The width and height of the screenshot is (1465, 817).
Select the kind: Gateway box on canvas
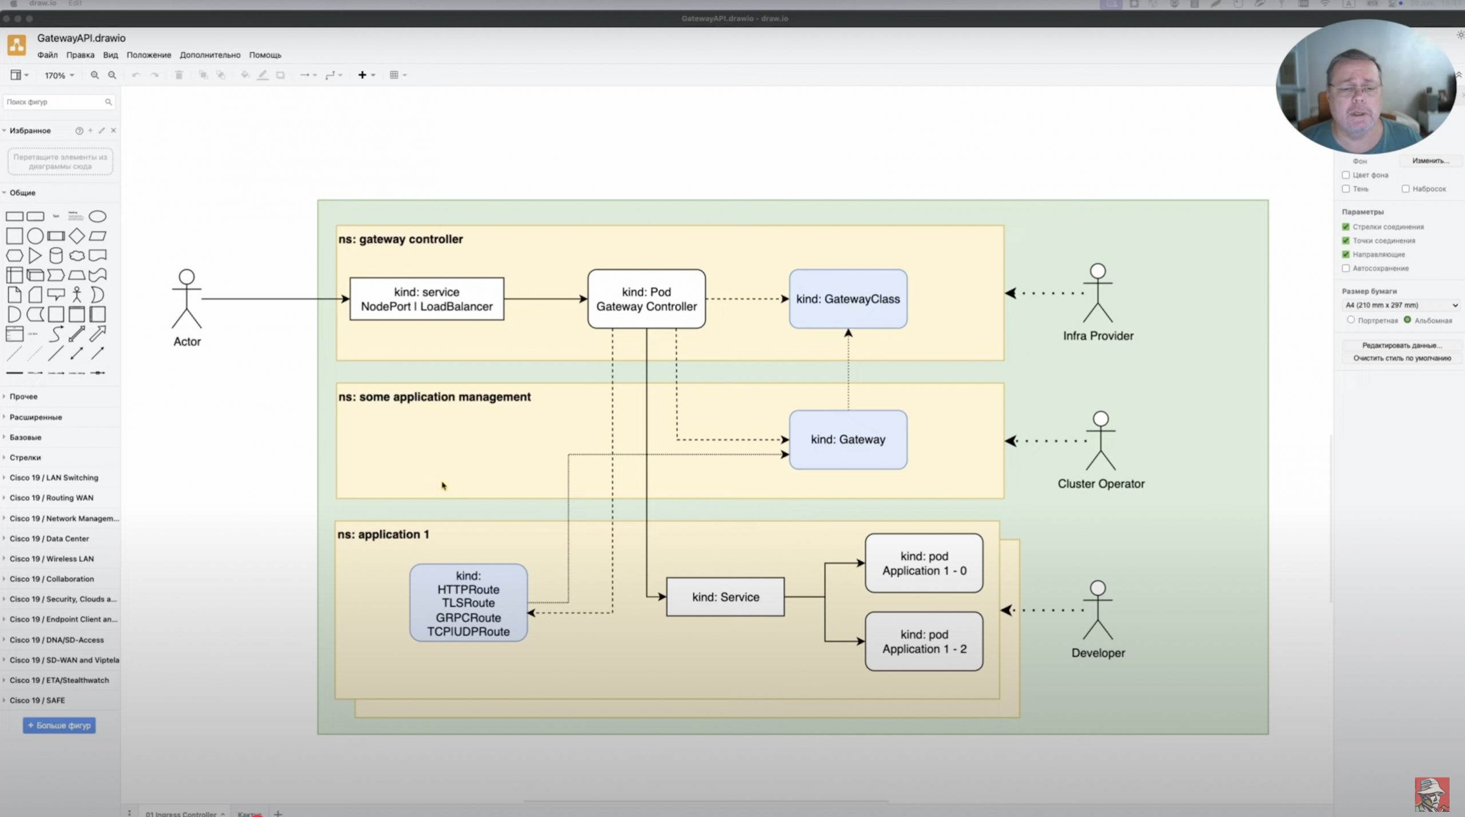point(848,439)
